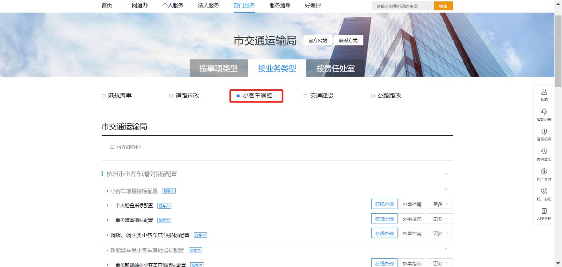The image size is (562, 267).
Task: Collapse the 新能源车类小客车其他指标配置 group
Action: pos(445,249)
